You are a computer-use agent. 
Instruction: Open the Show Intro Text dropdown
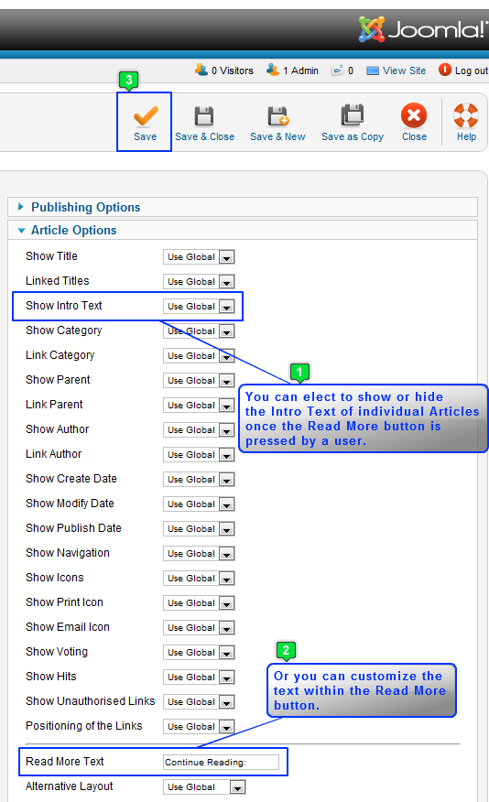click(x=199, y=307)
